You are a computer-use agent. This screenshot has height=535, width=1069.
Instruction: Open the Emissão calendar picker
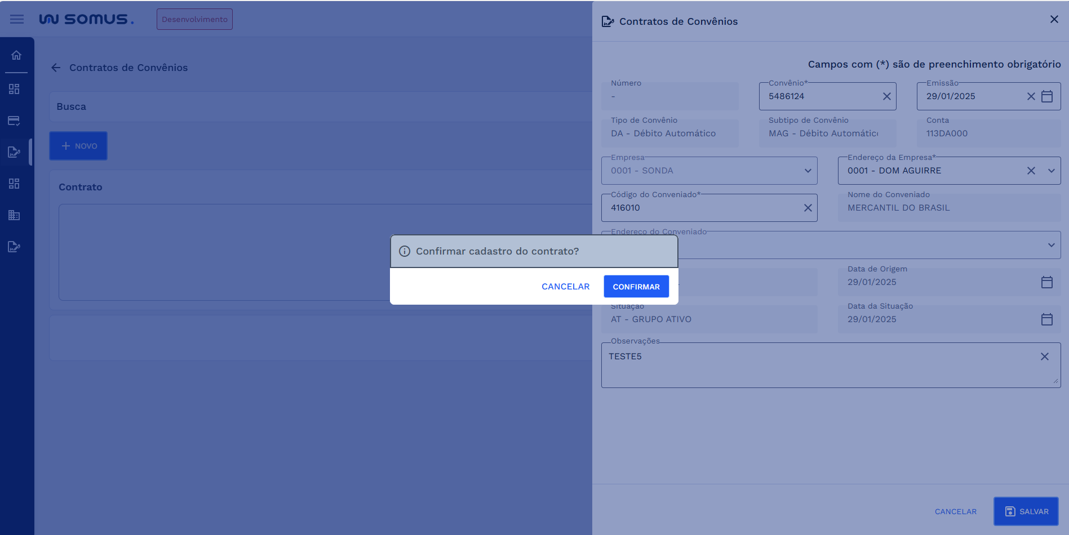[1046, 96]
